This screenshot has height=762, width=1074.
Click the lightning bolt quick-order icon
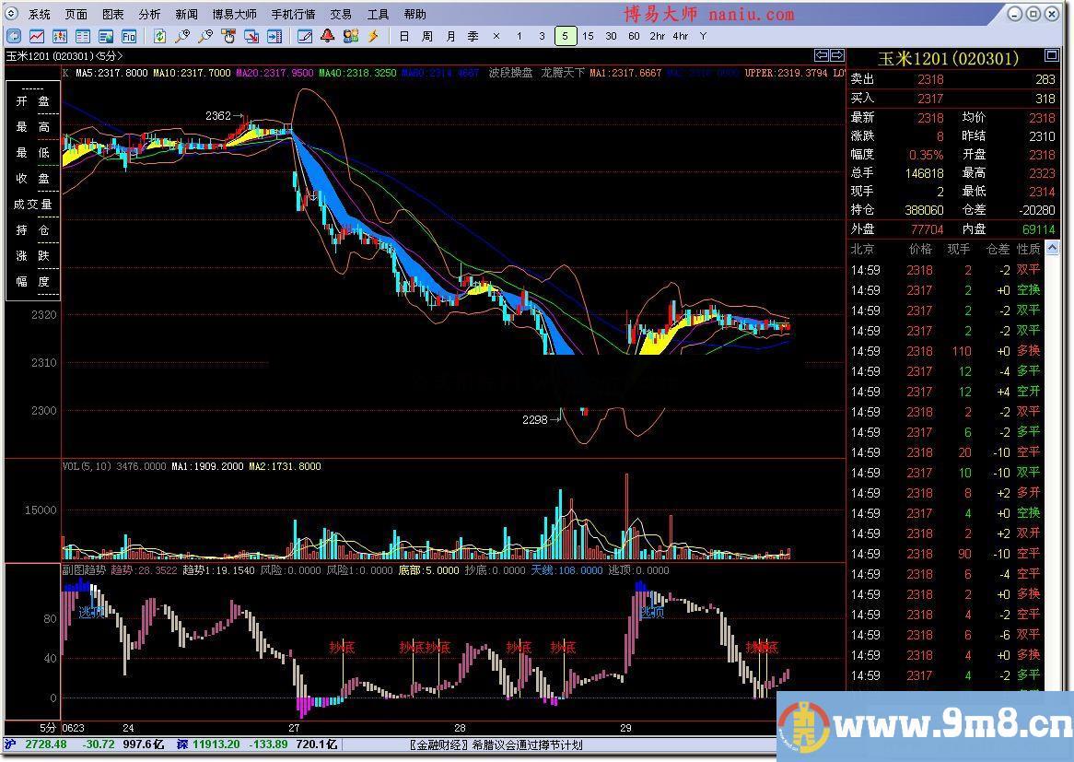tap(373, 36)
